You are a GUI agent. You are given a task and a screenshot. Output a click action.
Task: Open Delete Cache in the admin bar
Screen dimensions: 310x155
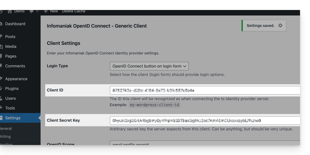tap(74, 11)
